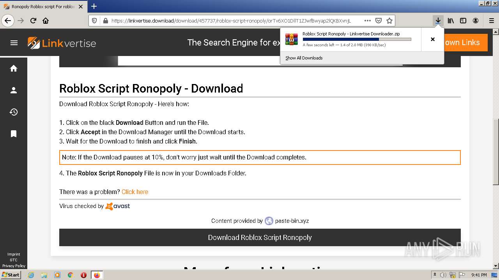499x280 pixels.
Task: Click the Linkvertise logo
Action: tap(62, 43)
